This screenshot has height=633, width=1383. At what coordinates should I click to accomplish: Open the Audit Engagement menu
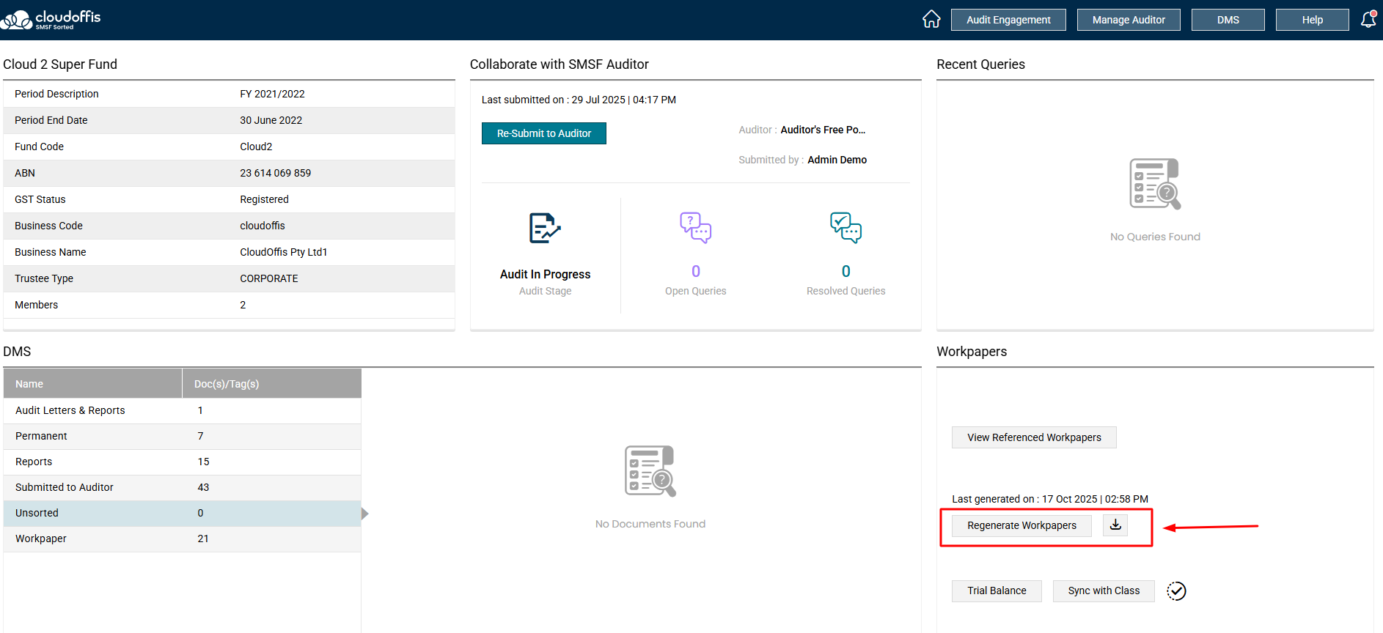coord(1008,20)
